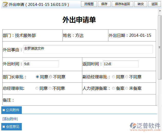Choose 不同意 for 副总经理审批
The width and height of the screenshot is (163, 134).
pos(127,77)
